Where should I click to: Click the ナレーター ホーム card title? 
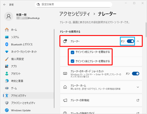click(x=78, y=86)
